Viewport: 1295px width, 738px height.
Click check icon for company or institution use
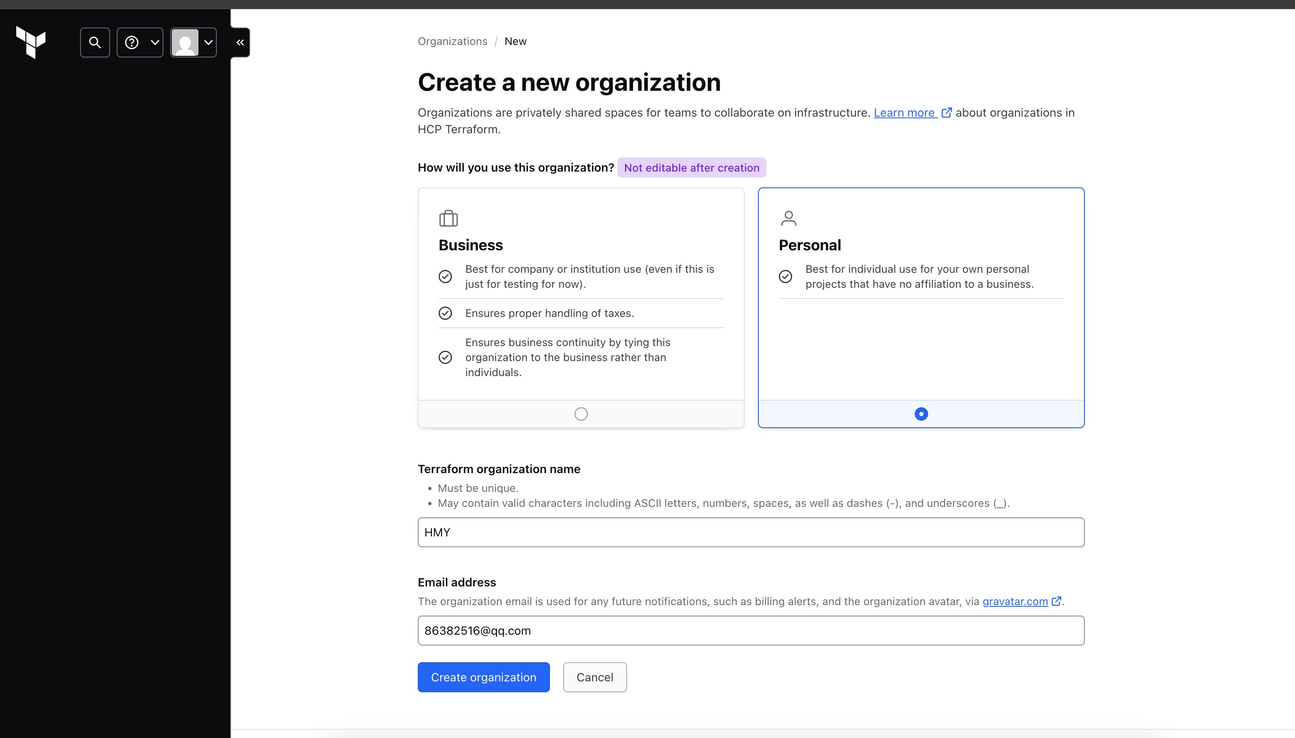(445, 276)
